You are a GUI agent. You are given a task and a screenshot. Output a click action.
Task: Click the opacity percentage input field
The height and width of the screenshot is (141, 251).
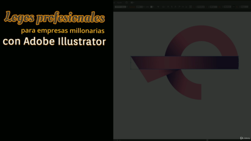(x=139, y=7)
